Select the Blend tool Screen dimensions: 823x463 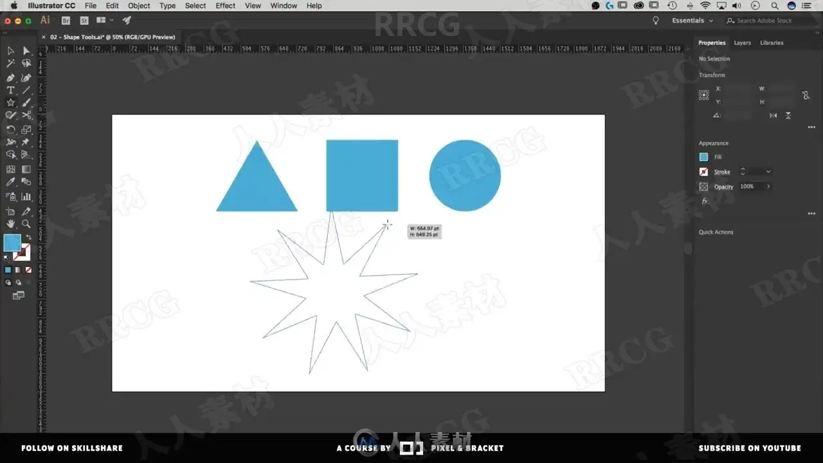tap(26, 183)
